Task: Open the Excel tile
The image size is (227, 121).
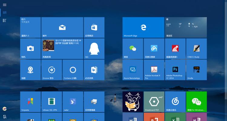Action: [x=175, y=117]
